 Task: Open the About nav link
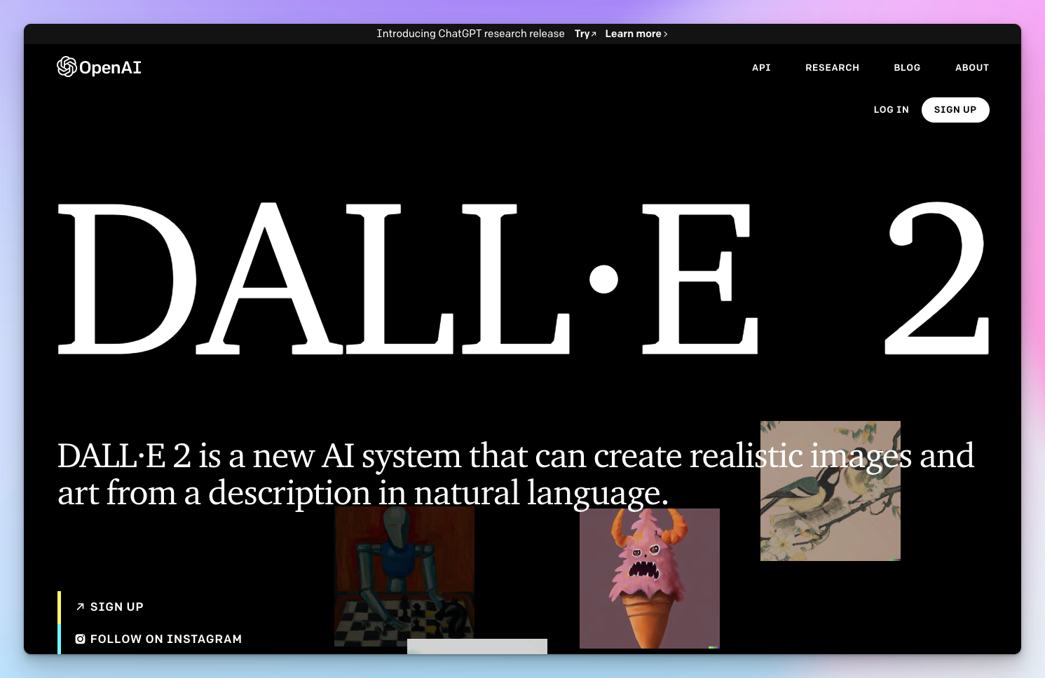[x=971, y=68]
